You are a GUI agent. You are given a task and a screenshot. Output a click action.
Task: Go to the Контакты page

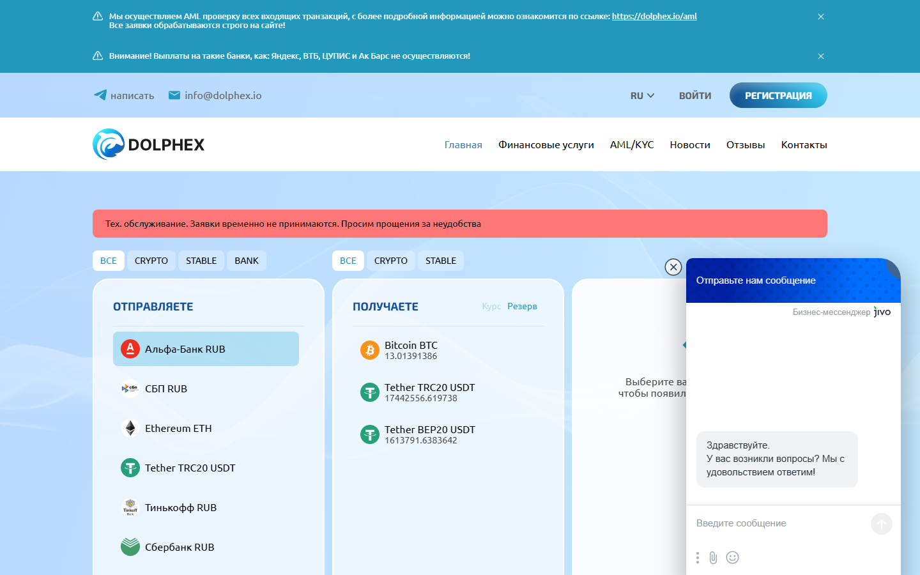coord(804,145)
